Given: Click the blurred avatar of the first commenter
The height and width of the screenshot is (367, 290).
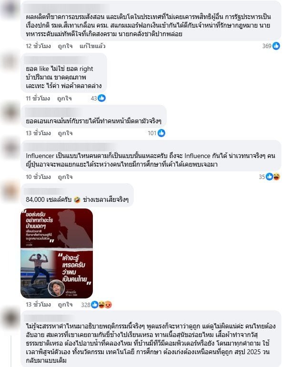Looking at the screenshot, I should point(10,8).
